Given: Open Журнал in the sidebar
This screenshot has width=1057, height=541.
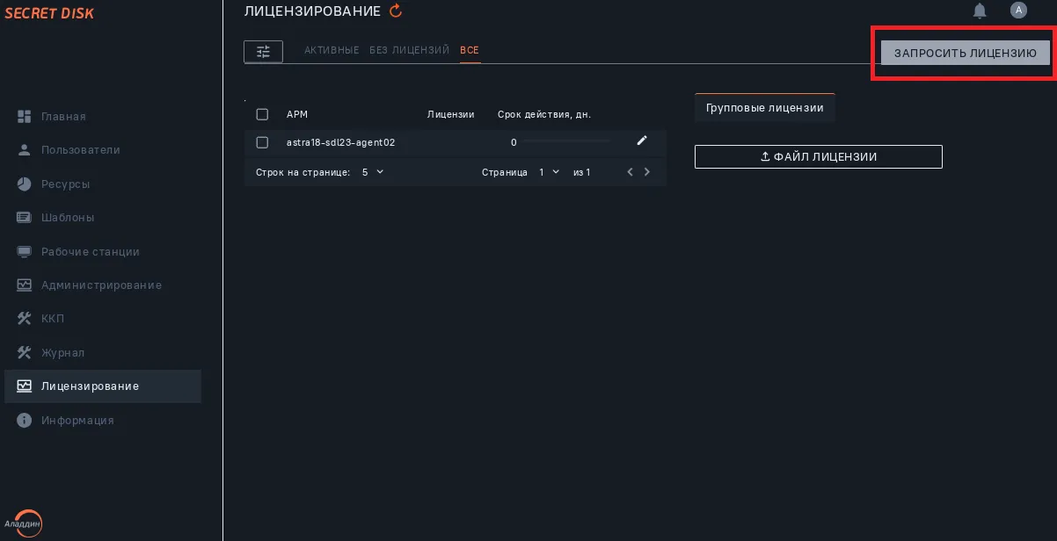Looking at the screenshot, I should click(102, 353).
